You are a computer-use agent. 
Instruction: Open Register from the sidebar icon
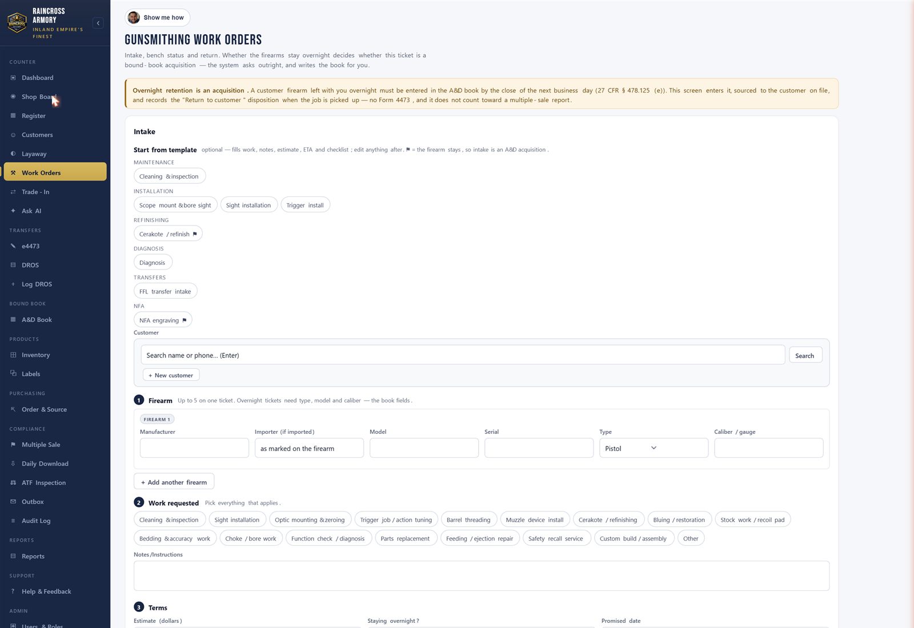click(13, 116)
